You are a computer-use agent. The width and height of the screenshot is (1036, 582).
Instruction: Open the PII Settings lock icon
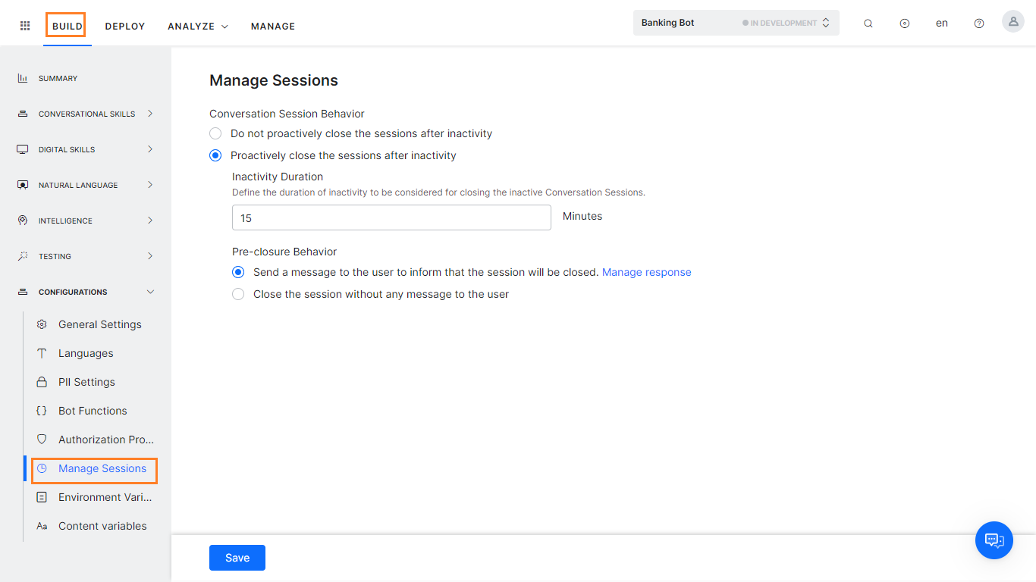[x=42, y=381]
